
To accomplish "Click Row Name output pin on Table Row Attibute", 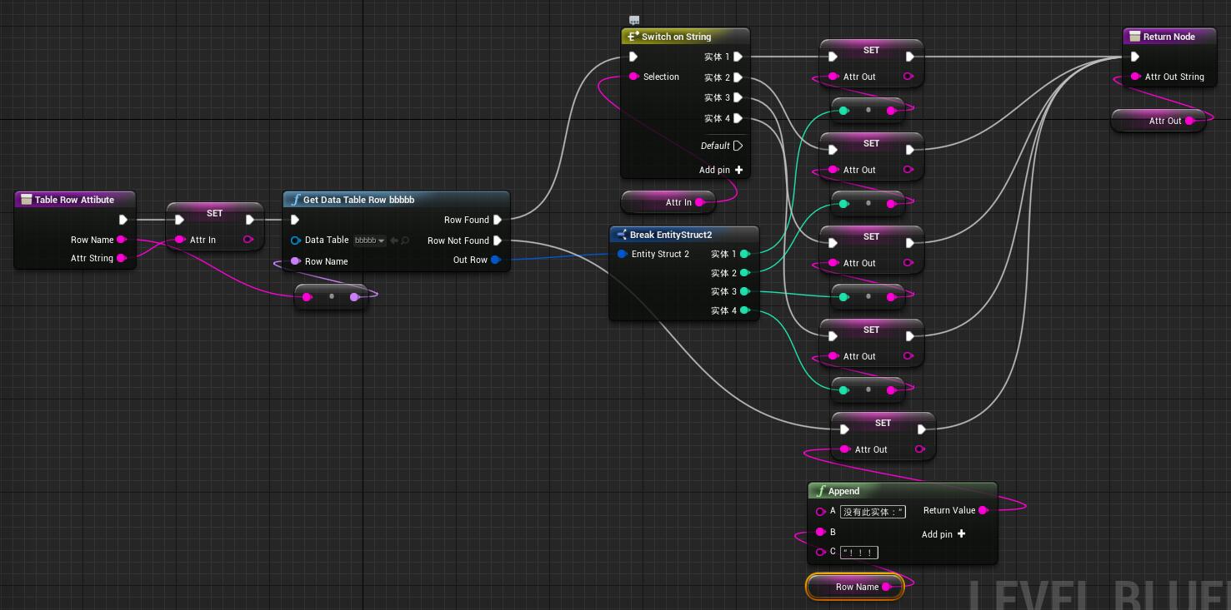I will (x=121, y=240).
